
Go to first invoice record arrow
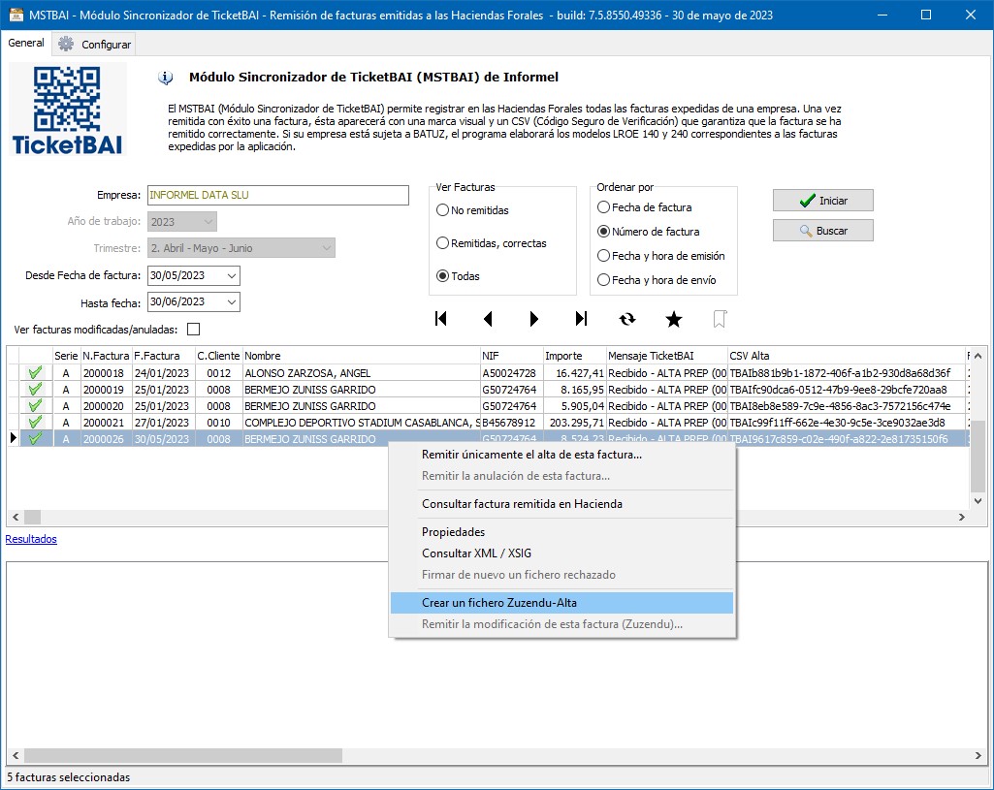point(441,319)
